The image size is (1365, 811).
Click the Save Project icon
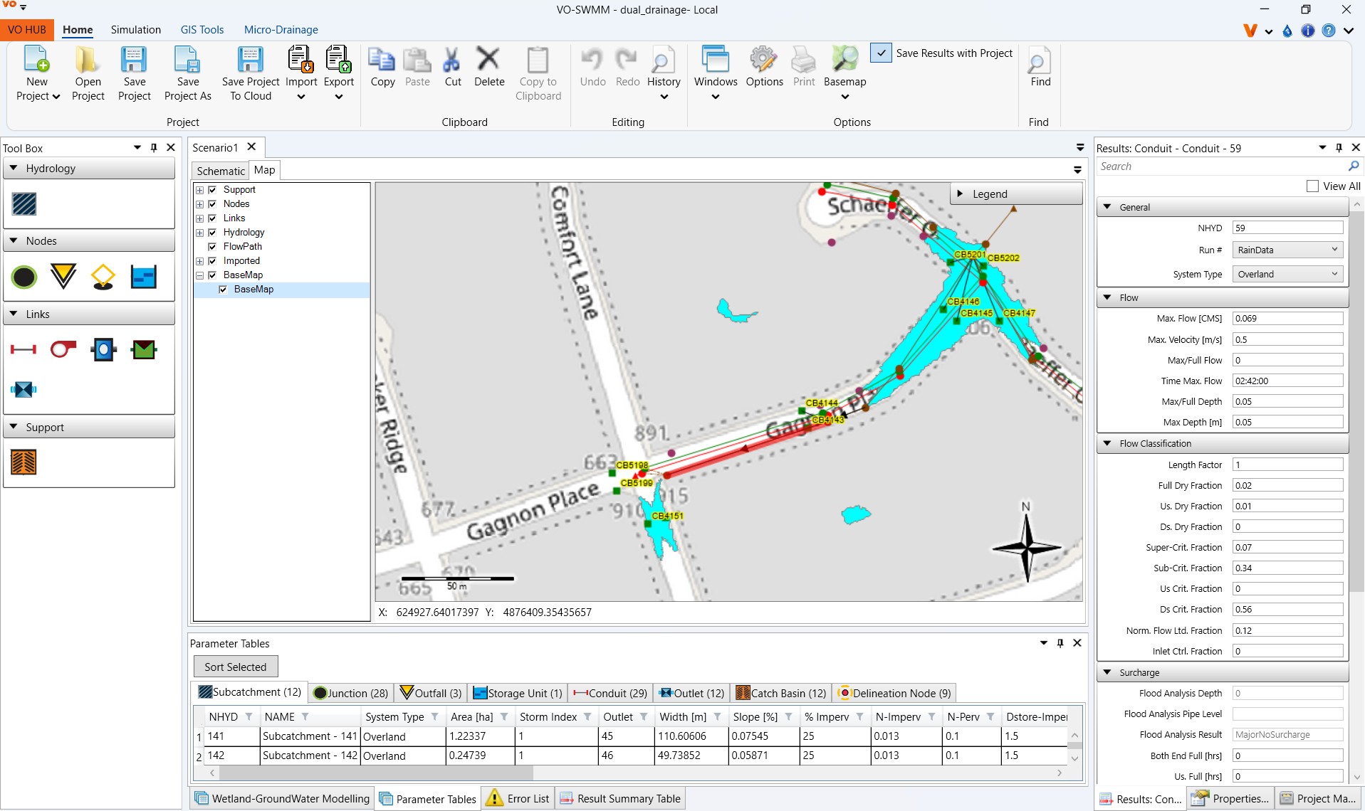(134, 60)
